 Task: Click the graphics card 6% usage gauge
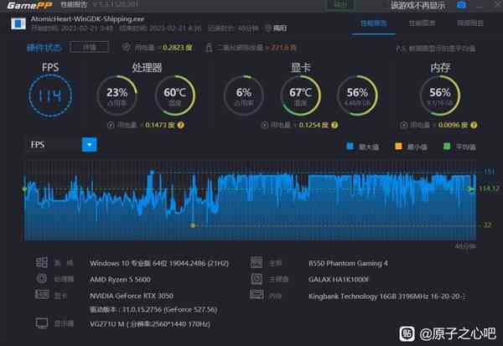pos(244,96)
